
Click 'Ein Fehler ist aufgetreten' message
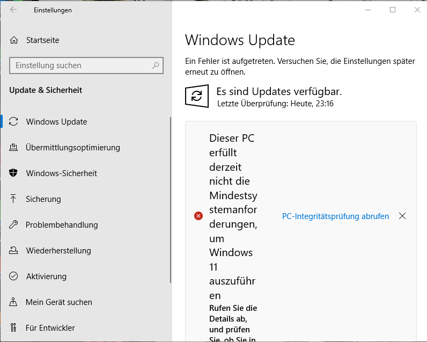[300, 67]
